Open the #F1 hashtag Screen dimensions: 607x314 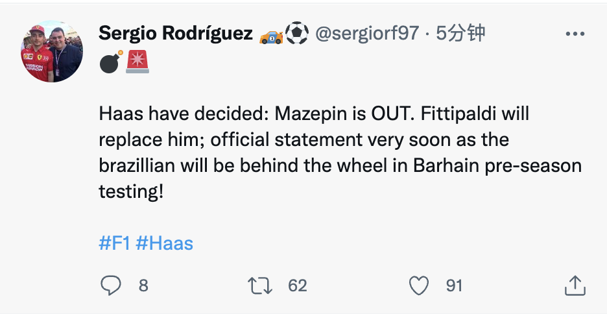(115, 243)
